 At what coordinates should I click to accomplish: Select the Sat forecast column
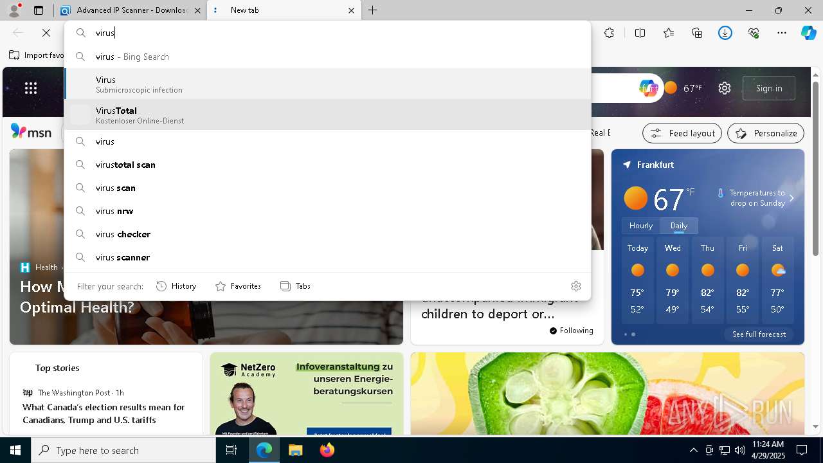tap(777, 280)
